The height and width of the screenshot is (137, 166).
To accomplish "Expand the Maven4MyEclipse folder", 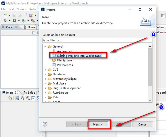I will [x=45, y=79].
